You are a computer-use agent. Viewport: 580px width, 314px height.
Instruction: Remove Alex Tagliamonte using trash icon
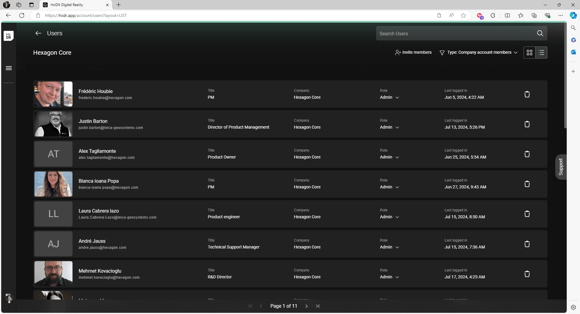pos(527,154)
